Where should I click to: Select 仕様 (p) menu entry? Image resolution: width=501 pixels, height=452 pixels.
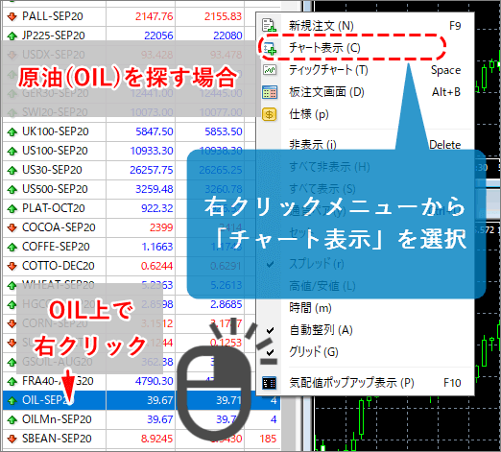365,114
